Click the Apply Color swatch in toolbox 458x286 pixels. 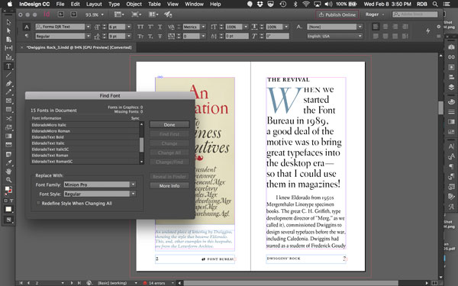click(x=8, y=209)
